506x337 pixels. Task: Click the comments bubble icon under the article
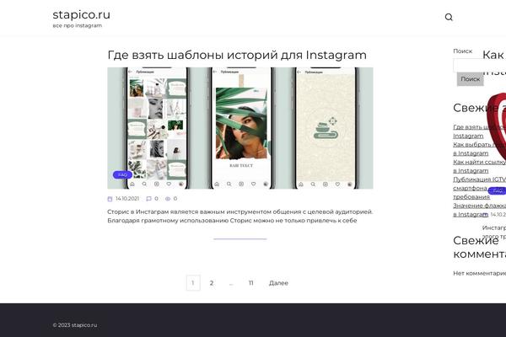(148, 199)
